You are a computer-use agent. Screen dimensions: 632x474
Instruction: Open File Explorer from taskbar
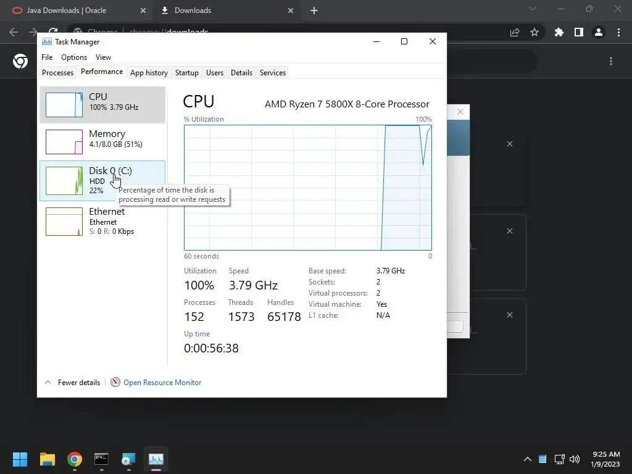(x=48, y=459)
